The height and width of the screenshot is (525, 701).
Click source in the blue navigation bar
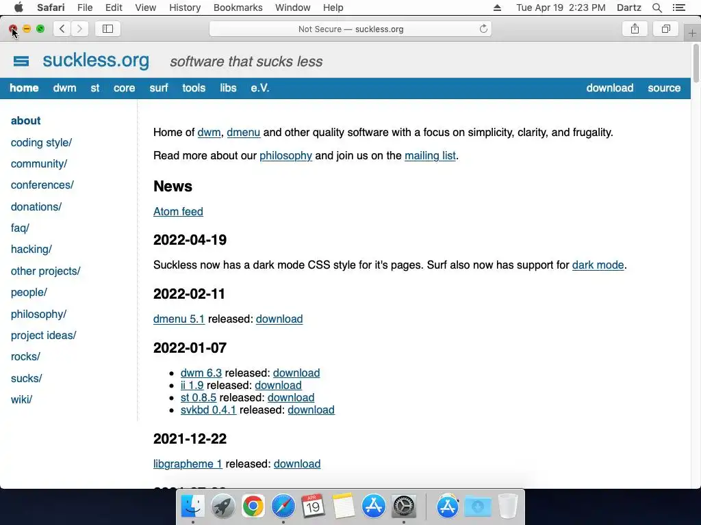pyautogui.click(x=664, y=88)
